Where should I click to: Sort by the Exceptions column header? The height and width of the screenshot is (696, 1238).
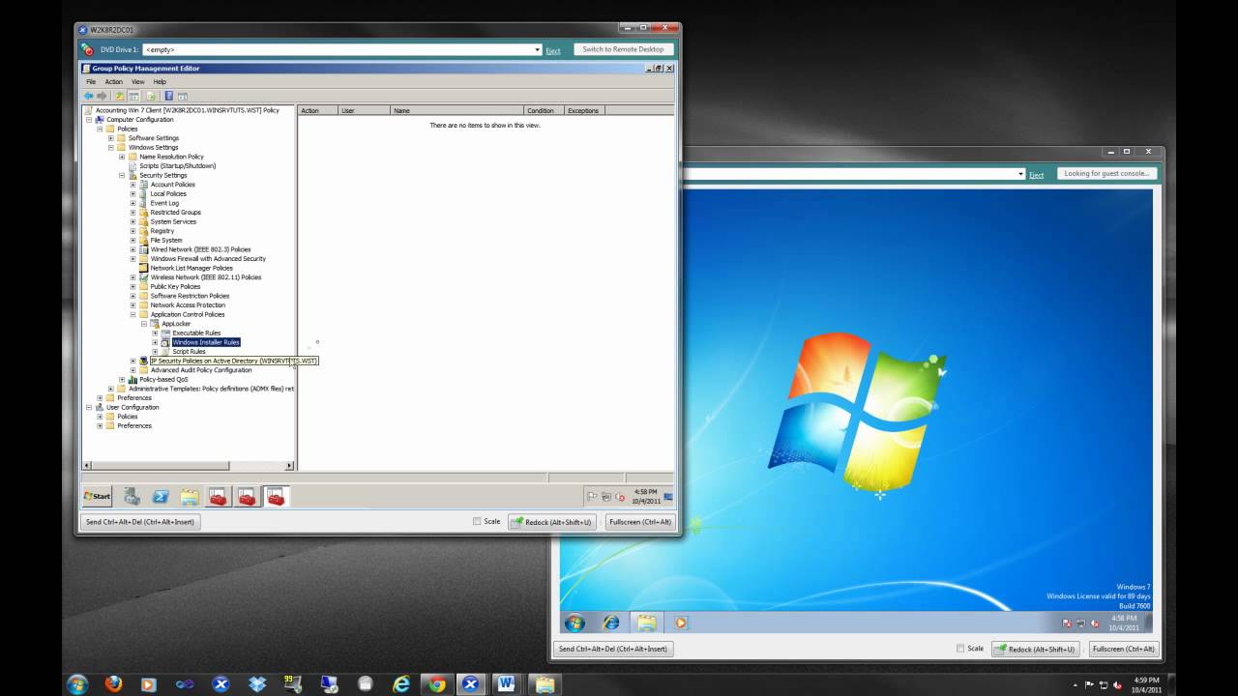point(584,111)
